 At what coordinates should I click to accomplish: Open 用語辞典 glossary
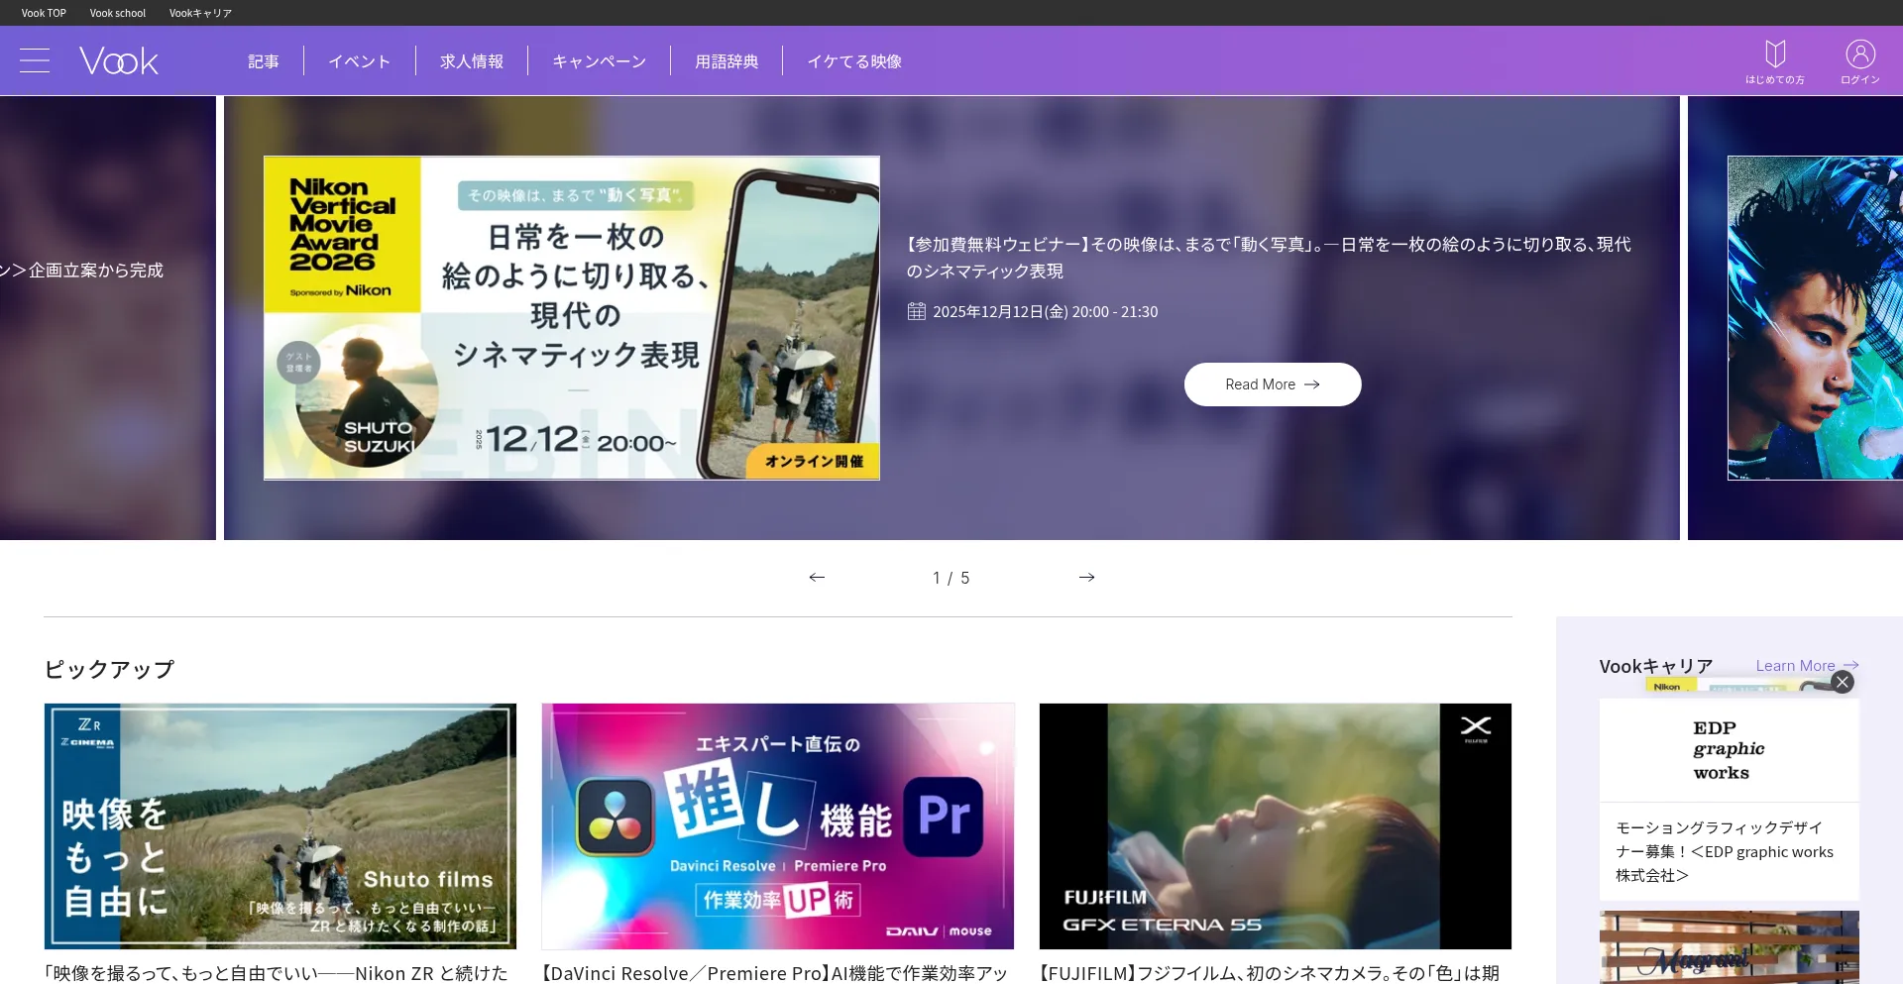727,61
